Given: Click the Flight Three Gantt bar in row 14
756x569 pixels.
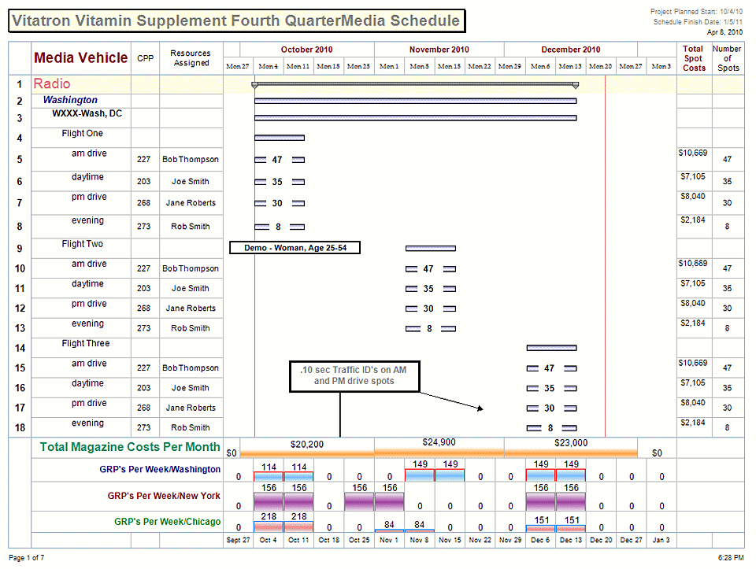Looking at the screenshot, I should click(551, 347).
